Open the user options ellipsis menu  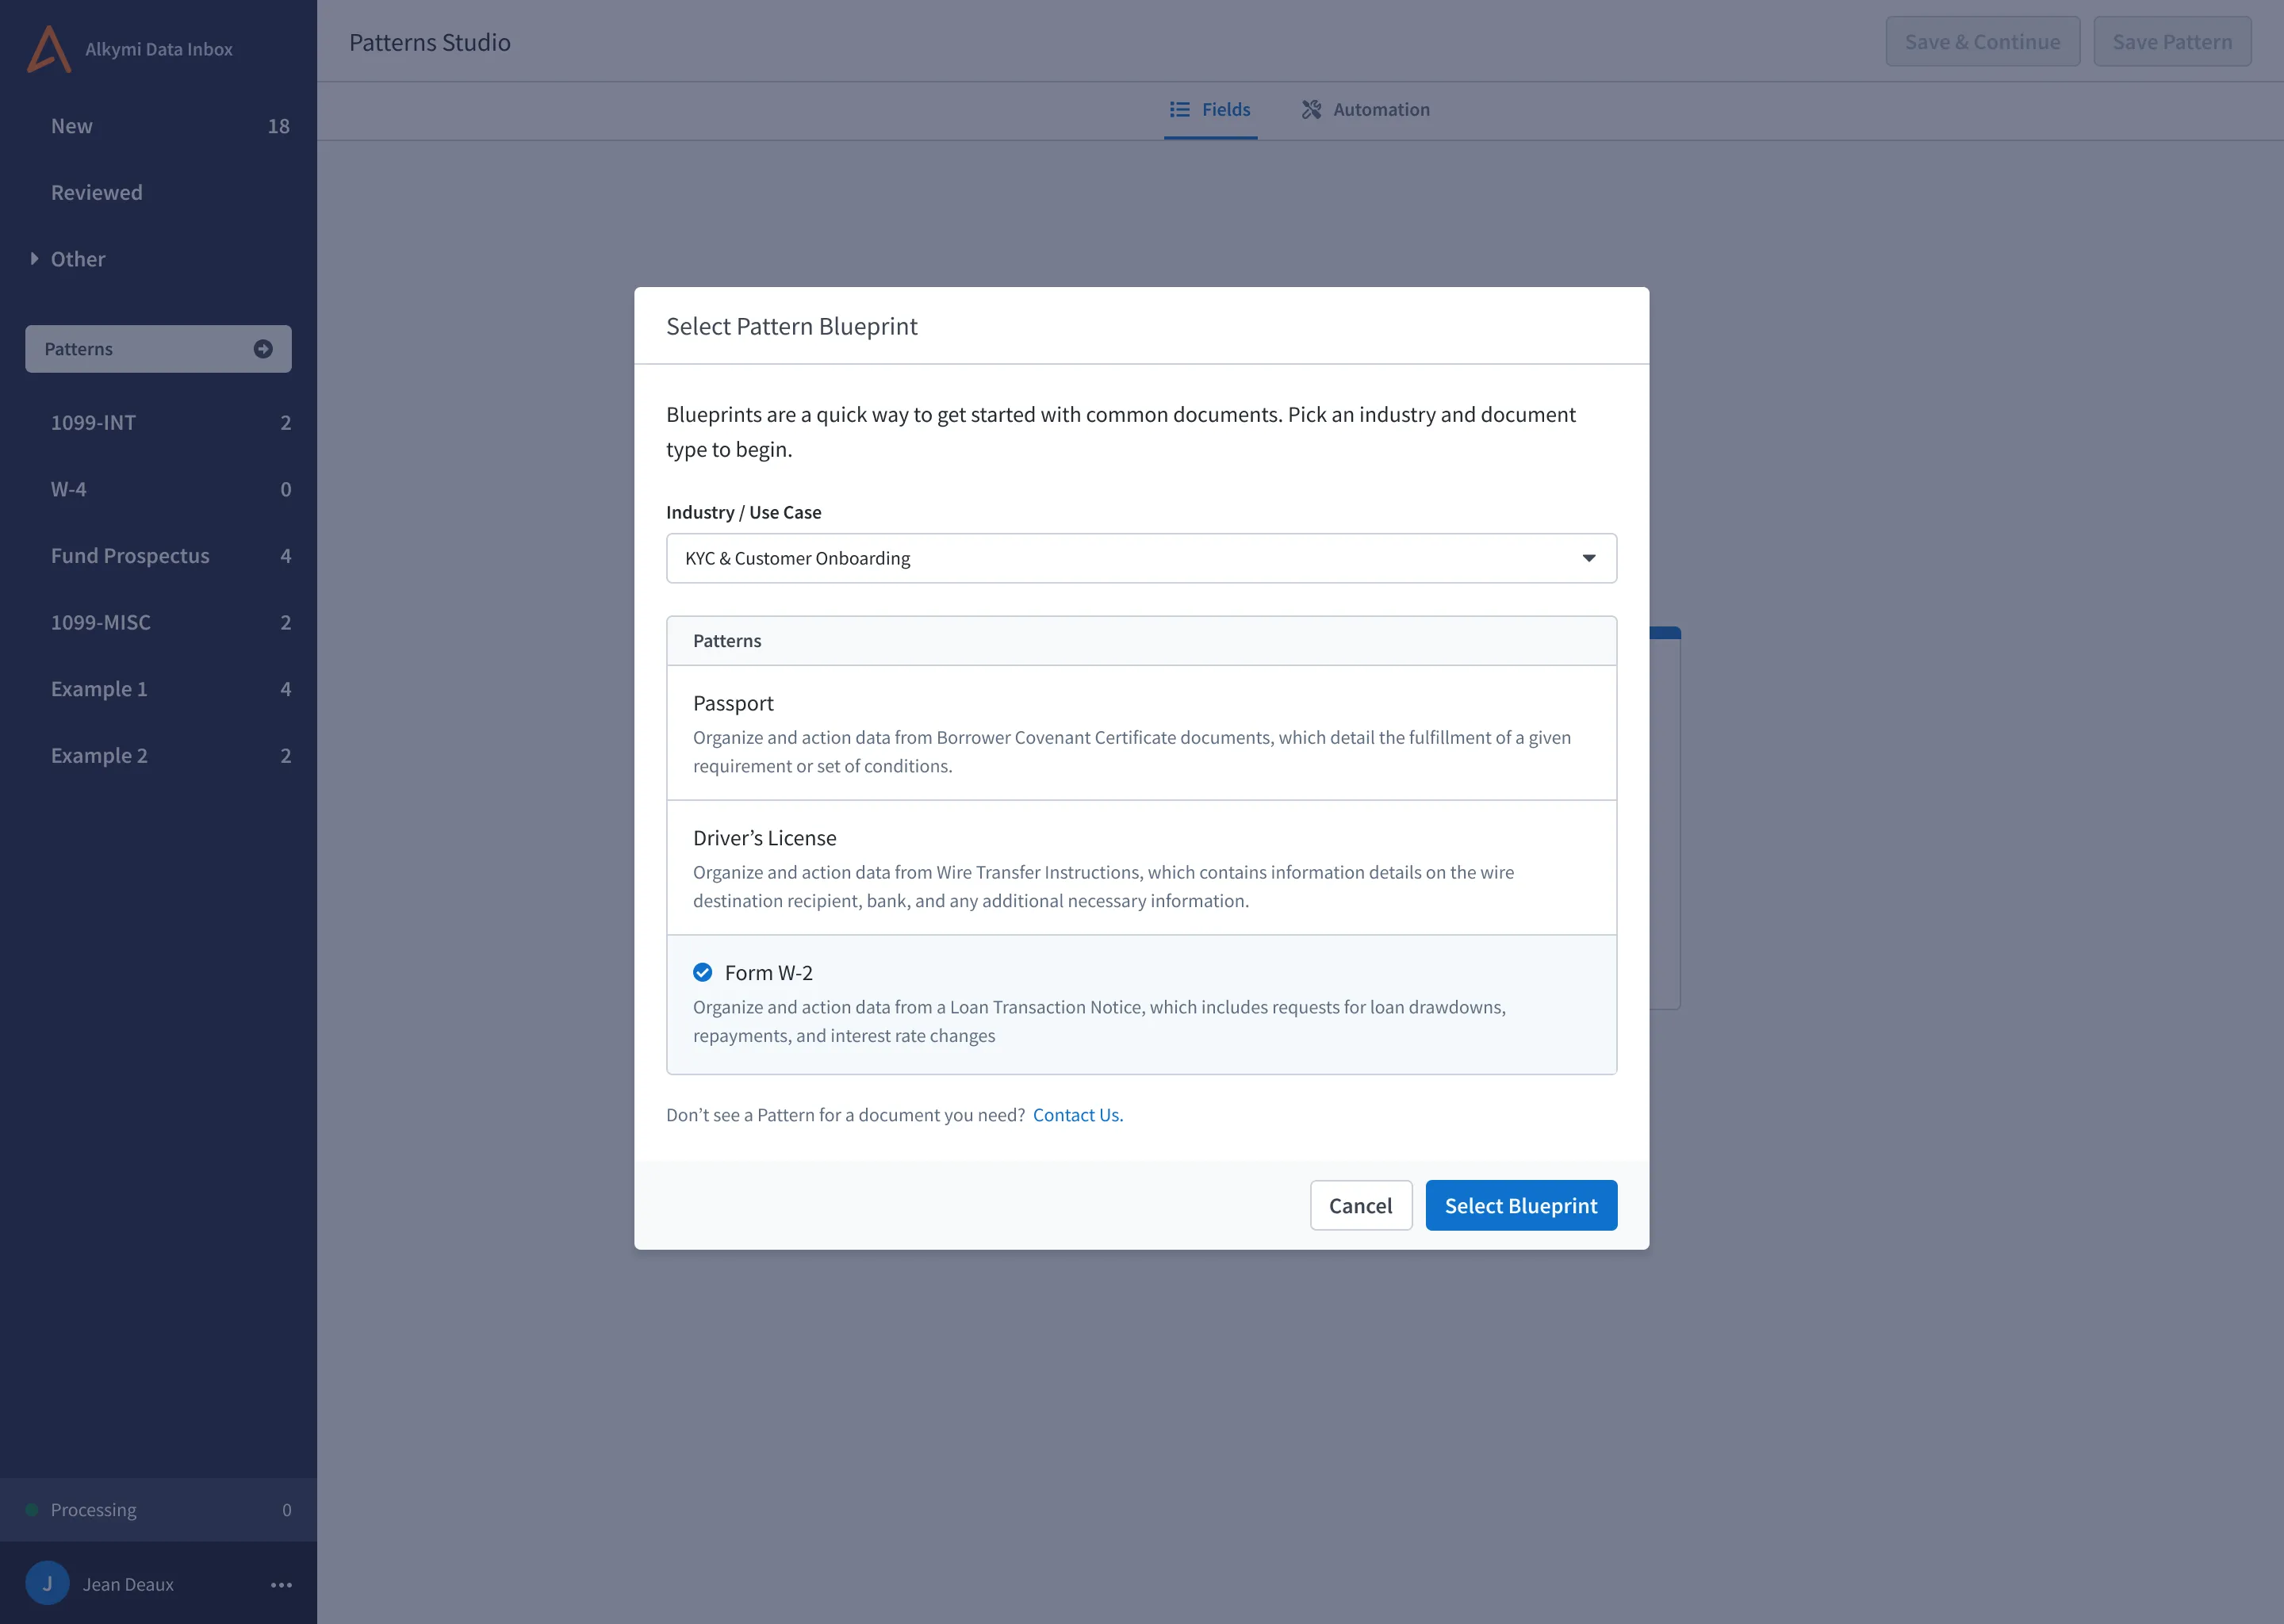pyautogui.click(x=281, y=1584)
